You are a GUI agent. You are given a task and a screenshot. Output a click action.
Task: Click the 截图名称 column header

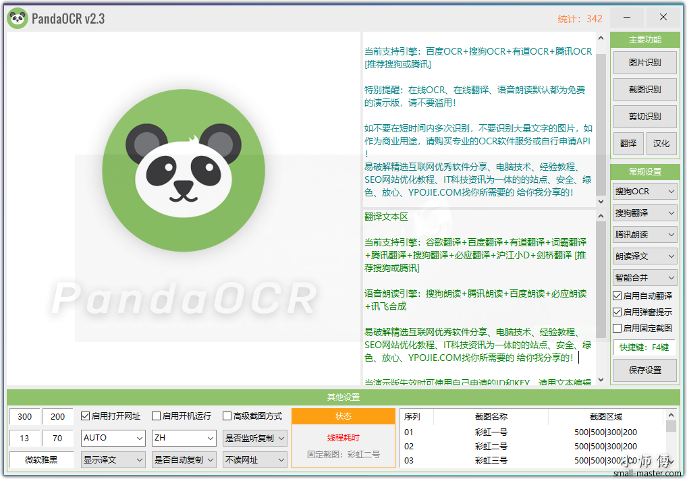pos(491,416)
